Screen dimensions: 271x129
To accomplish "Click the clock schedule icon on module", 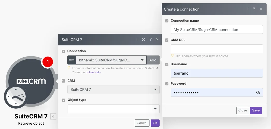I will pyautogui.click(x=16, y=97).
